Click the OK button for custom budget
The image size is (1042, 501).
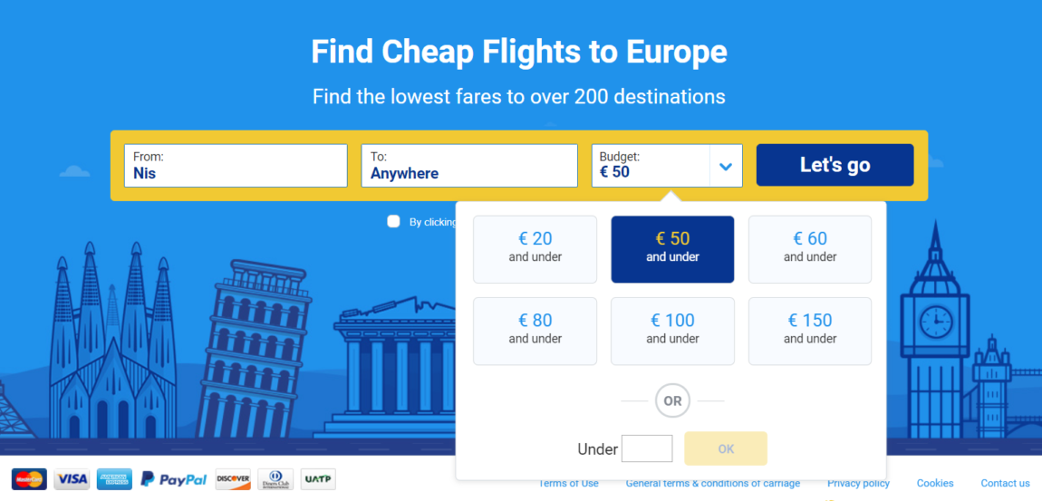[x=726, y=448]
